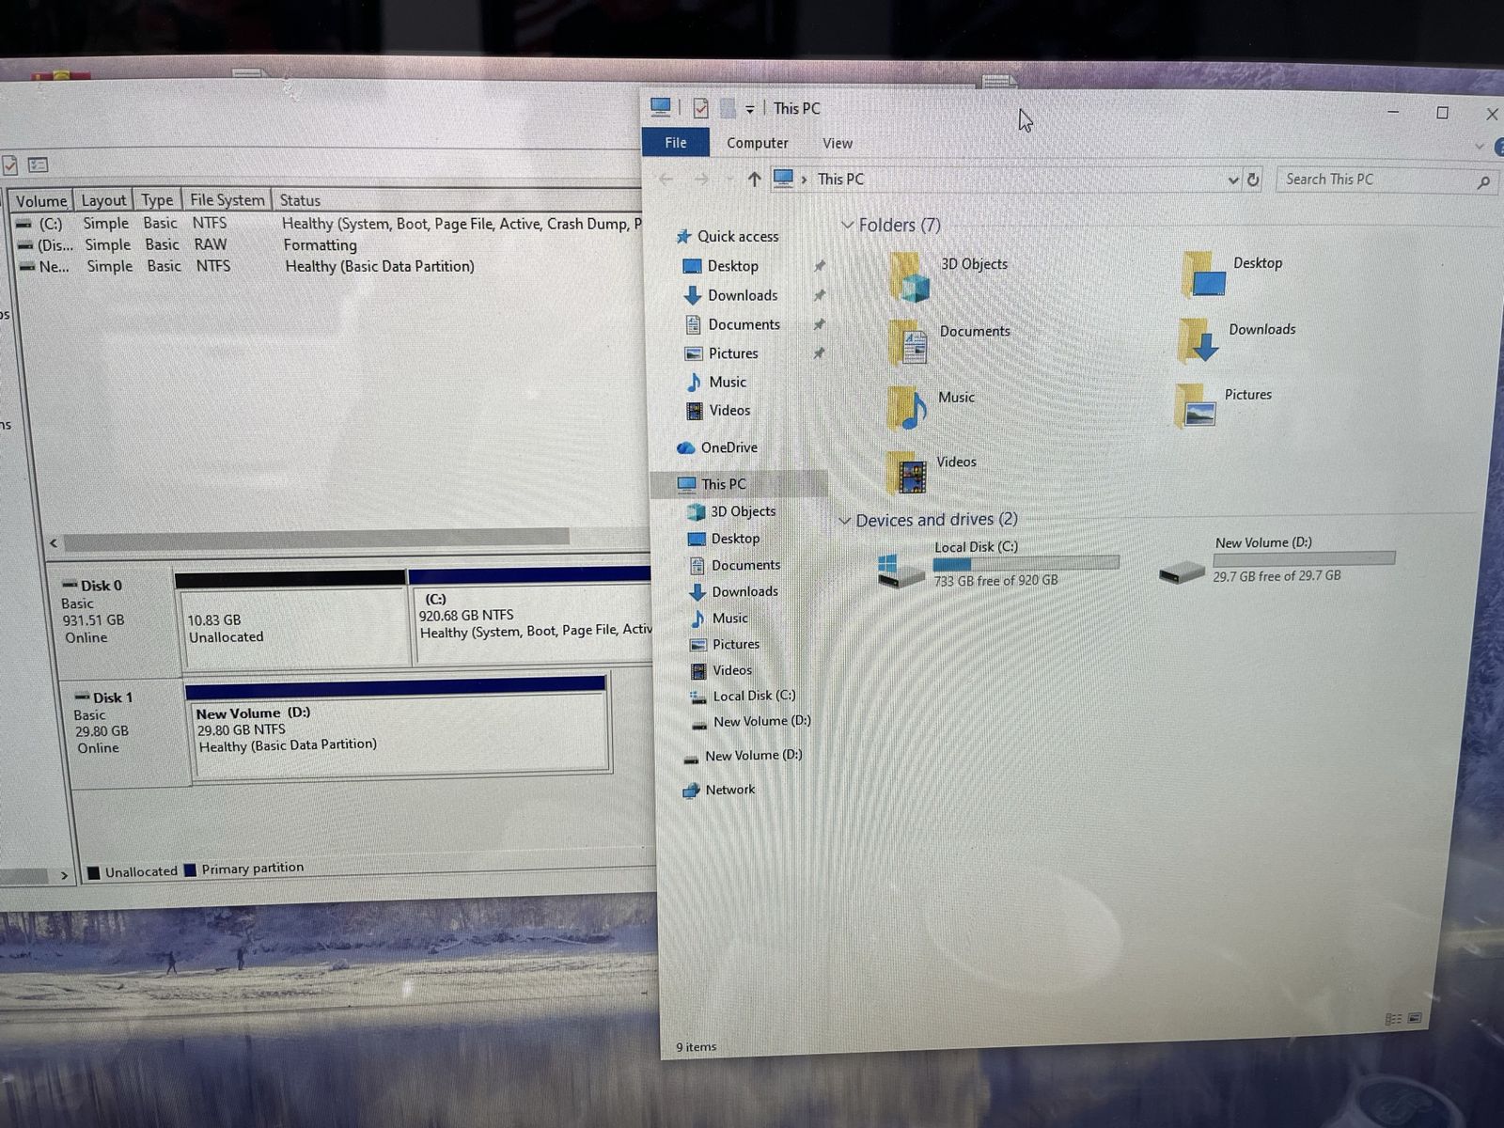
Task: Open the Videos folder icon
Action: tap(907, 472)
